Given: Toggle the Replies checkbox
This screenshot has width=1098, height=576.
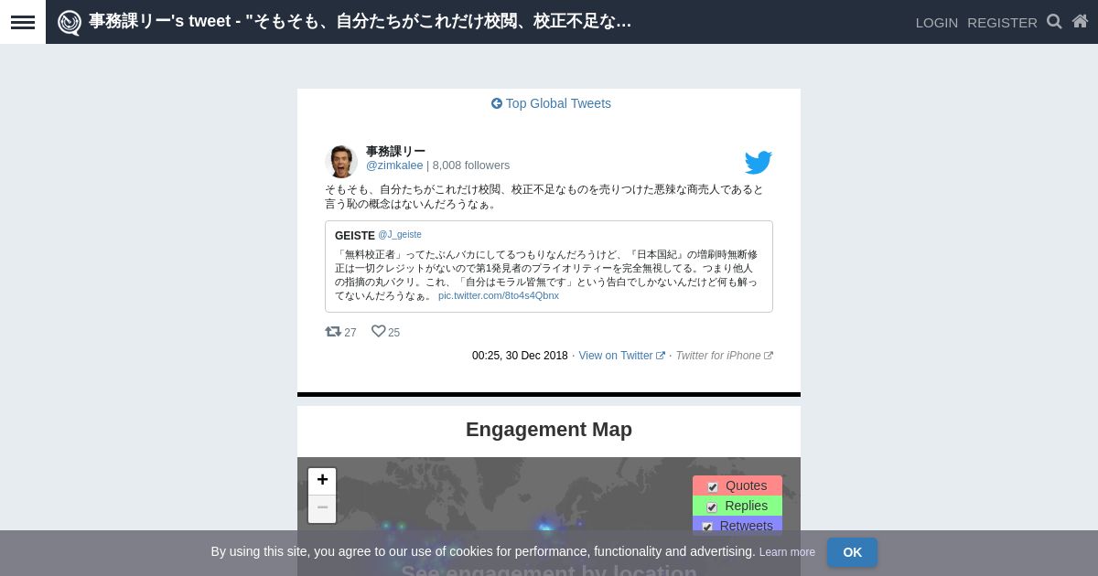Looking at the screenshot, I should (712, 507).
